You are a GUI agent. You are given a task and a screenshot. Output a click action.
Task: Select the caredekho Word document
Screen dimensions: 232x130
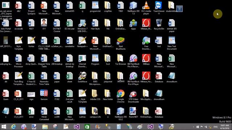[x=70, y=42]
